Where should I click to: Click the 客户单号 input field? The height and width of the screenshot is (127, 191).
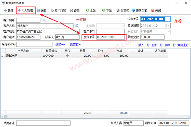[x=111, y=31]
